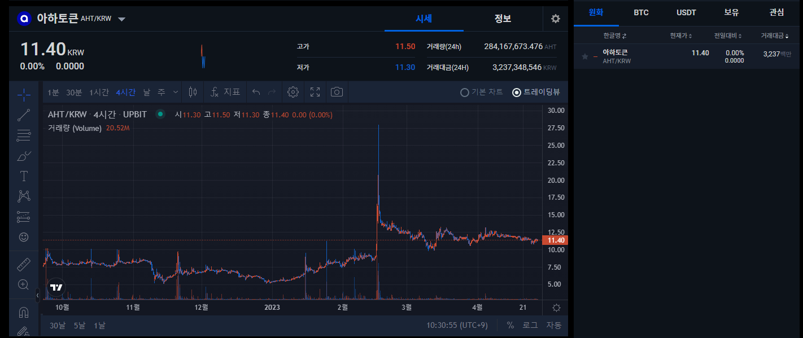Image resolution: width=803 pixels, height=338 pixels.
Task: Click the green market status dot
Action: coord(160,114)
